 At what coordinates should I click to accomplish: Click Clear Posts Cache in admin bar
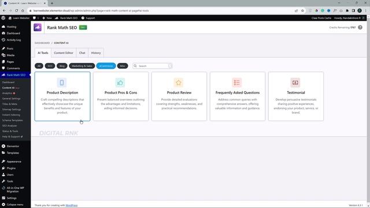point(321,18)
